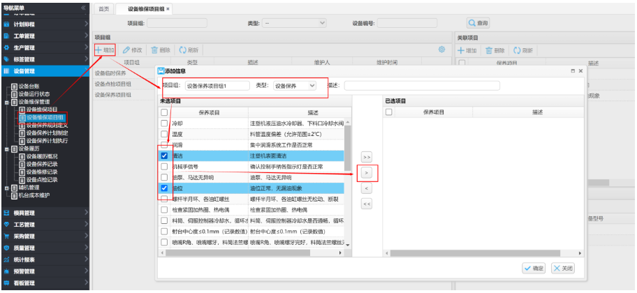The height and width of the screenshot is (293, 637).
Task: Click the 采购管理 shopping cart icon
Action: click(x=6, y=236)
